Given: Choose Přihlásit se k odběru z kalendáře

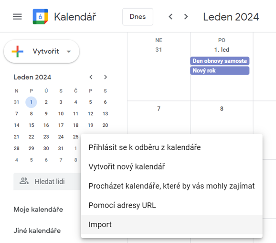Looking at the screenshot, I should pos(171,147).
